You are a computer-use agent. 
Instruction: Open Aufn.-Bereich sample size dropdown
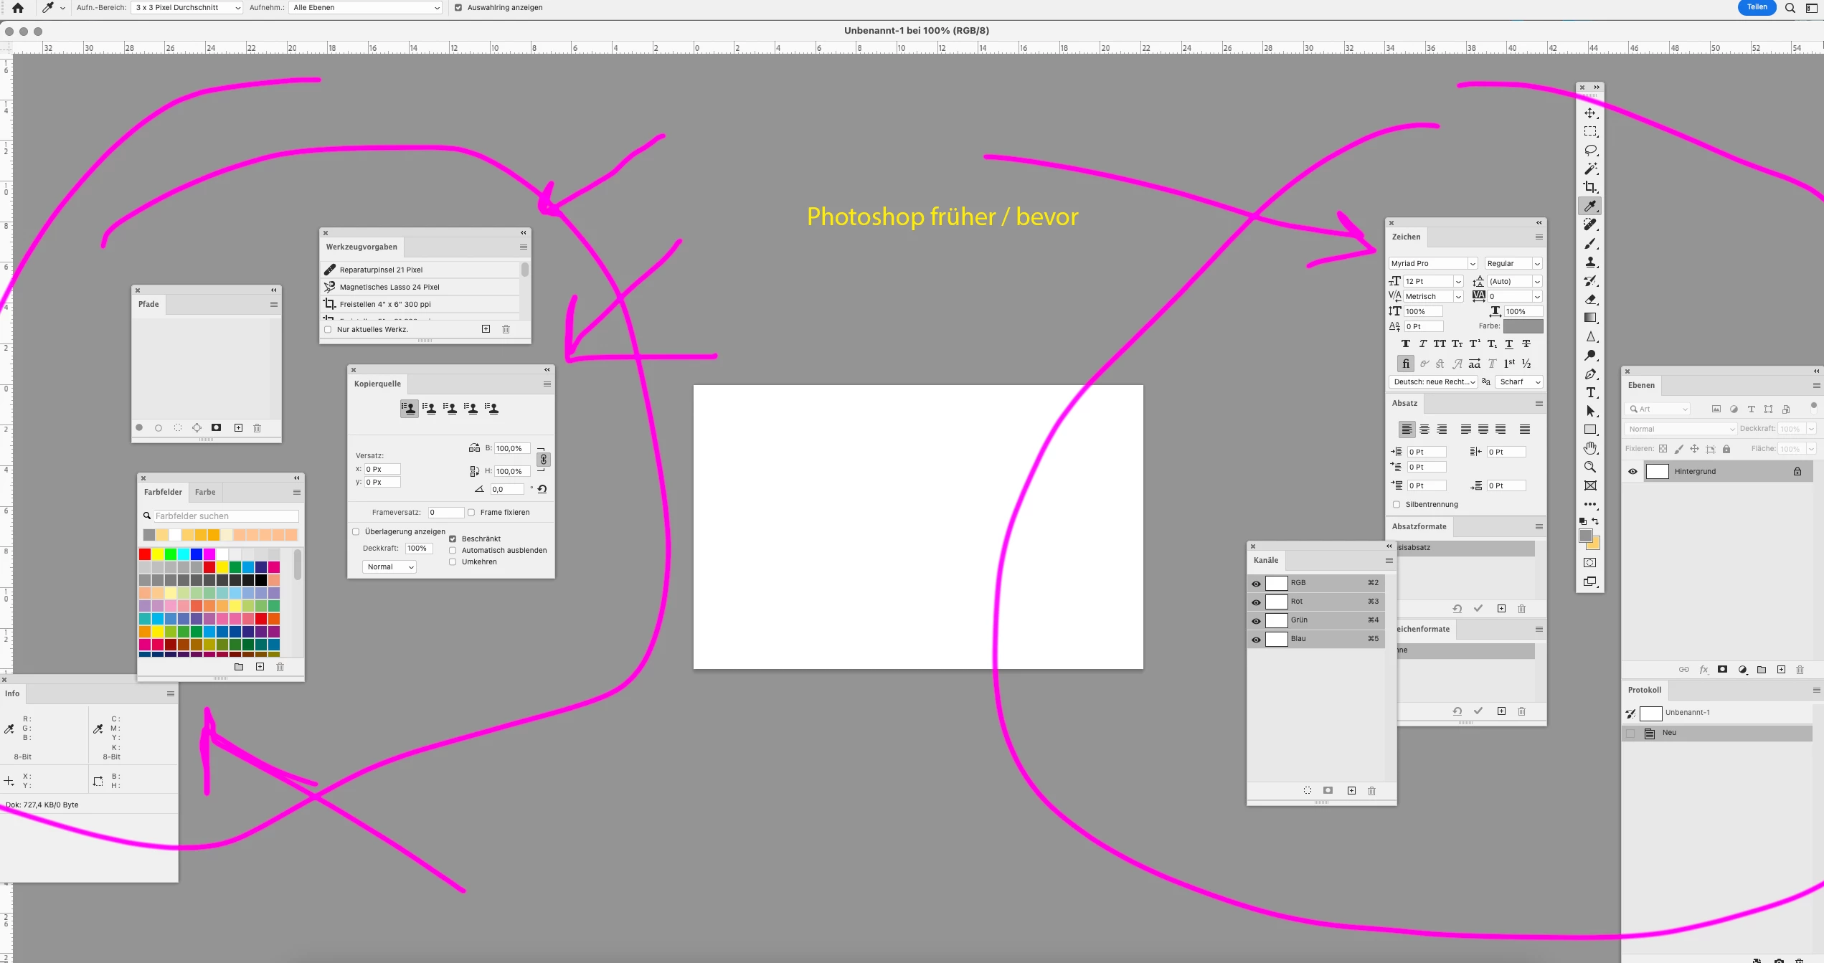(x=186, y=8)
